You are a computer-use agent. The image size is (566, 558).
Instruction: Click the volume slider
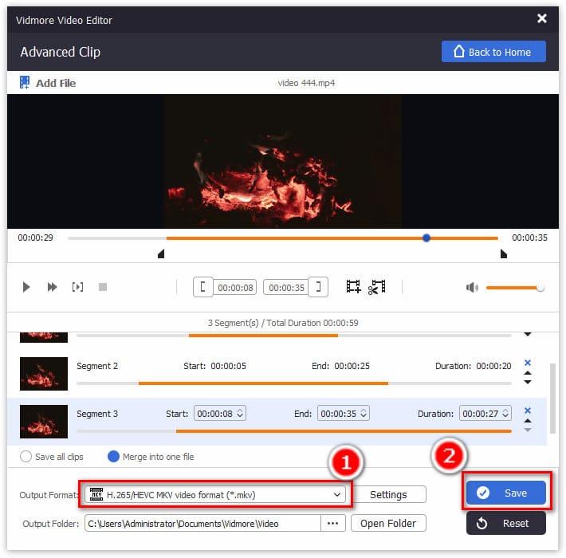[513, 287]
